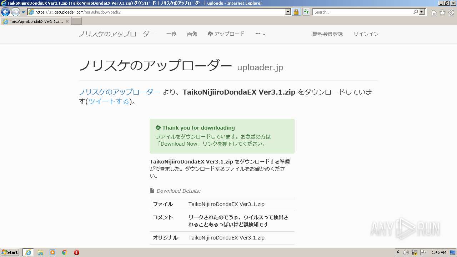Open the Home icon
Screen dimensions: 457x257
(433, 12)
